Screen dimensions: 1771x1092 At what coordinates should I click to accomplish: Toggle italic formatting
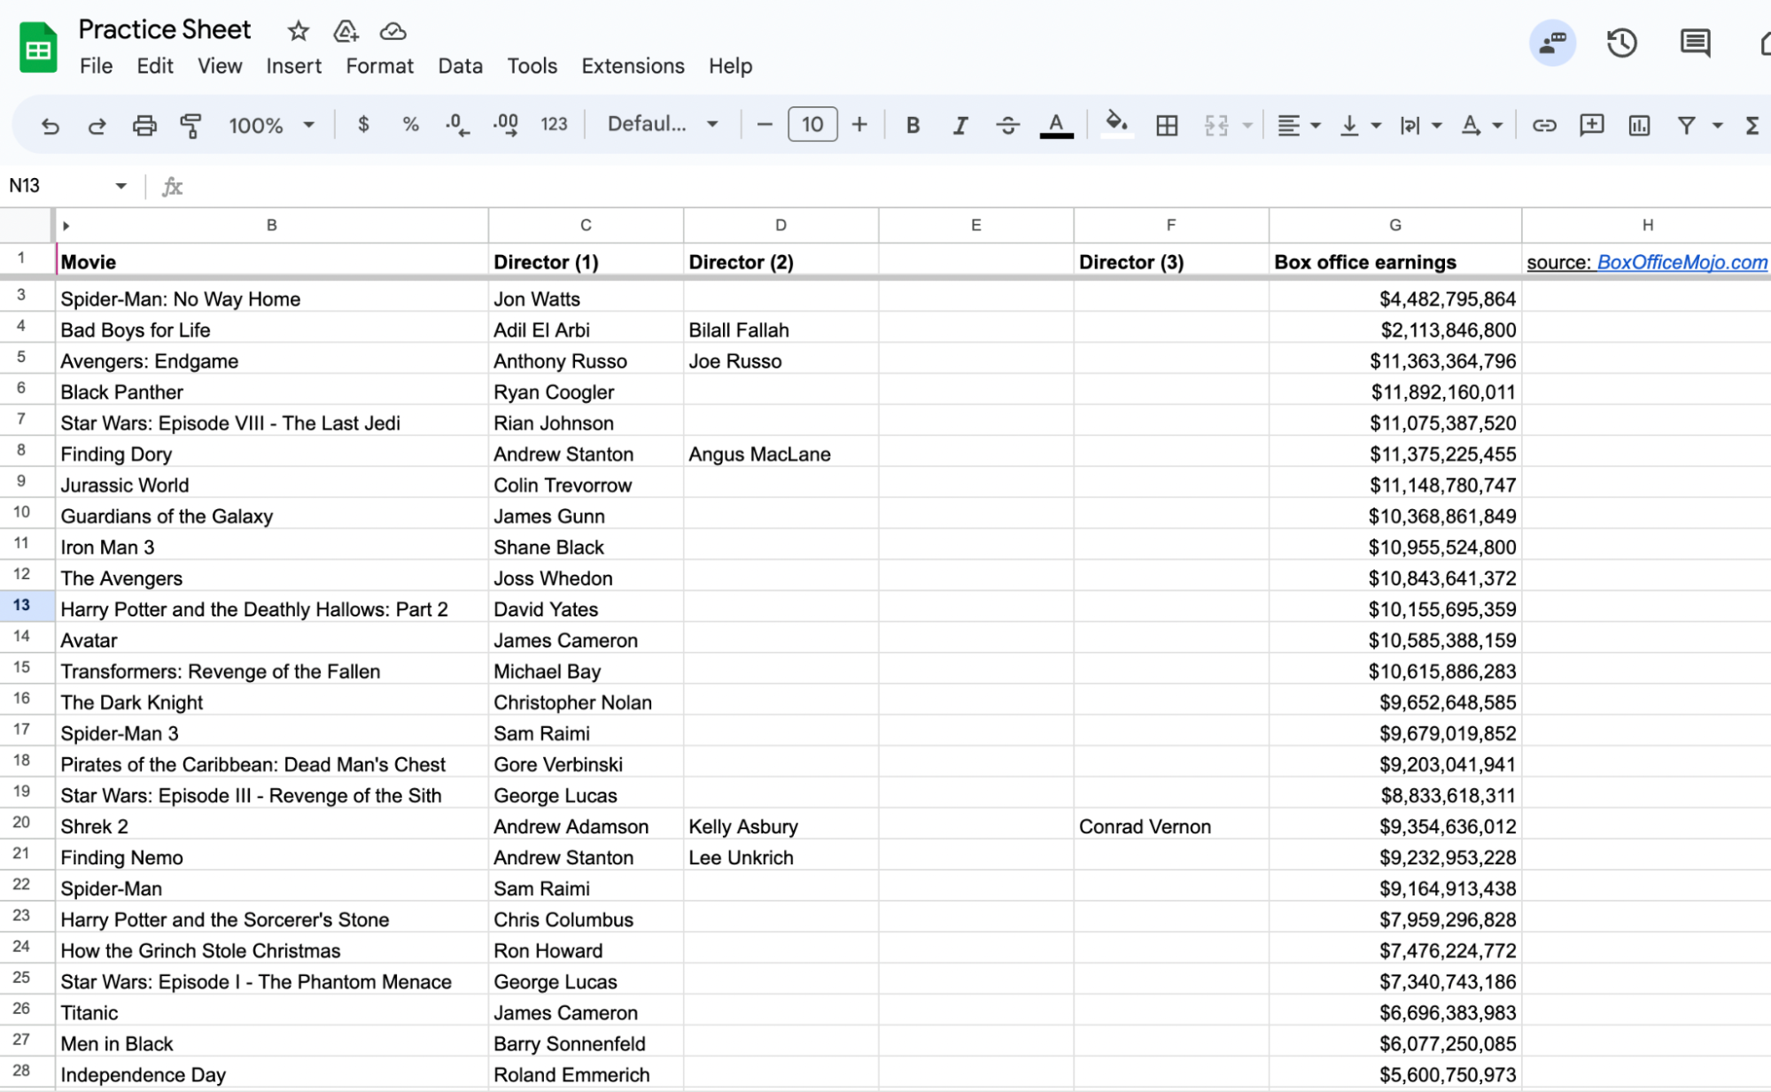pyautogui.click(x=959, y=125)
